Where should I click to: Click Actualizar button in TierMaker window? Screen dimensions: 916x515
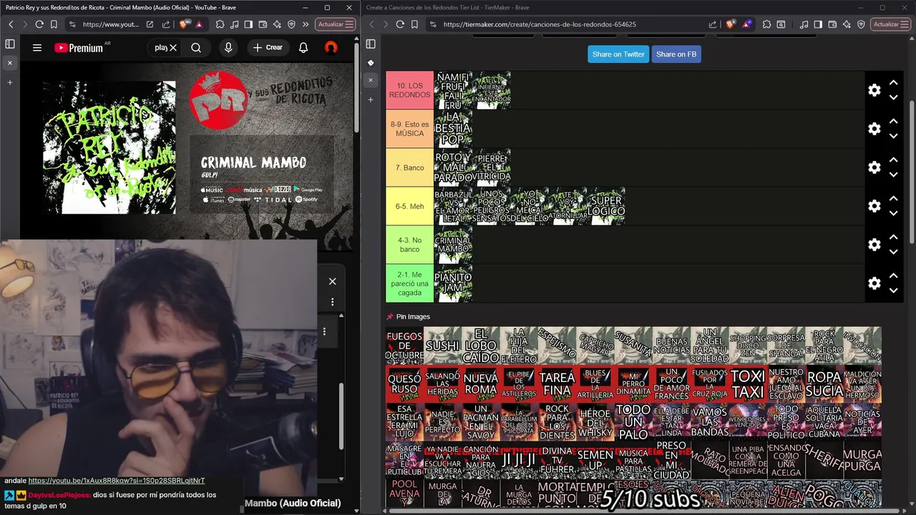tap(891, 24)
